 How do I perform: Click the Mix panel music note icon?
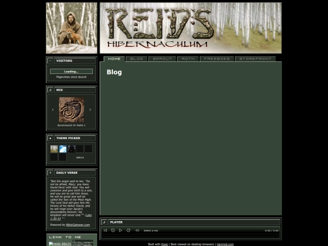point(50,90)
